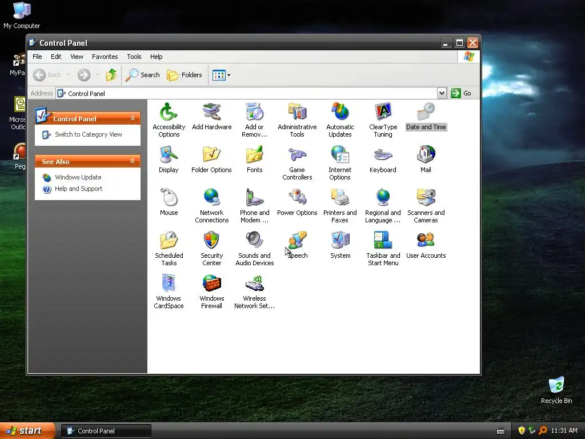Select the Mouse icon
Image resolution: width=585 pixels, height=439 pixels.
(x=169, y=198)
